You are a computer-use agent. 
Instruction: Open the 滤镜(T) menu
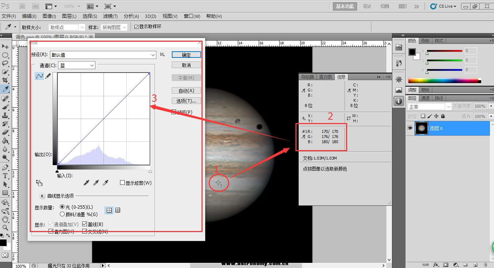(x=110, y=16)
